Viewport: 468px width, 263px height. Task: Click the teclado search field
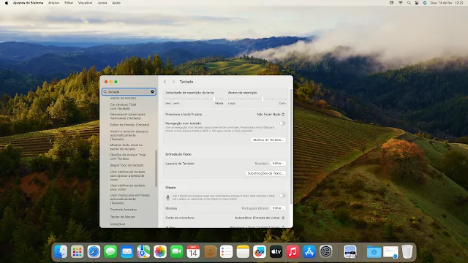[x=129, y=92]
